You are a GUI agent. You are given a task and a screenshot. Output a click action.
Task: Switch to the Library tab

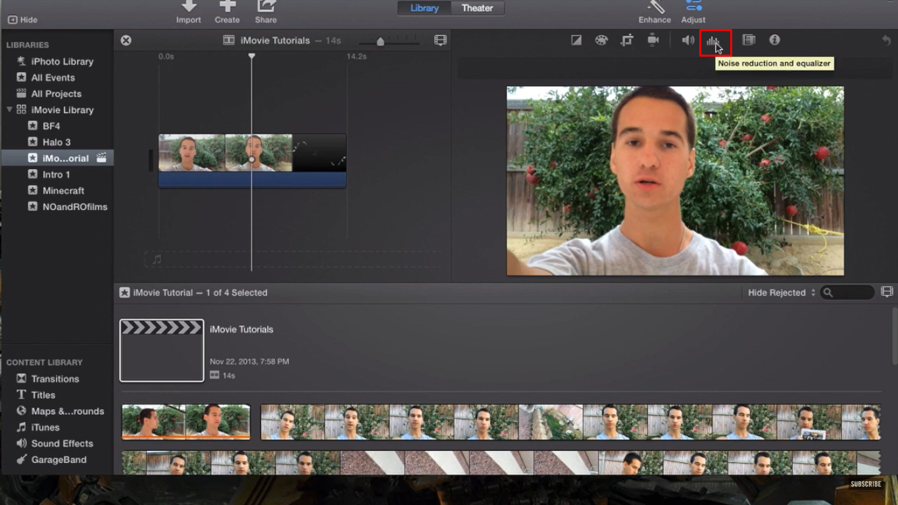pyautogui.click(x=424, y=8)
